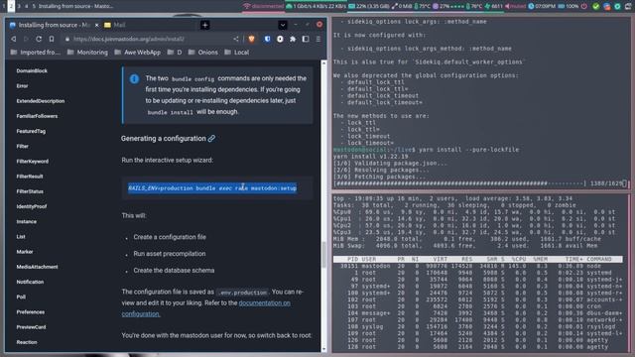The width and height of the screenshot is (635, 357).
Task: Open the Monitoring bookmarks folder
Action: point(87,53)
